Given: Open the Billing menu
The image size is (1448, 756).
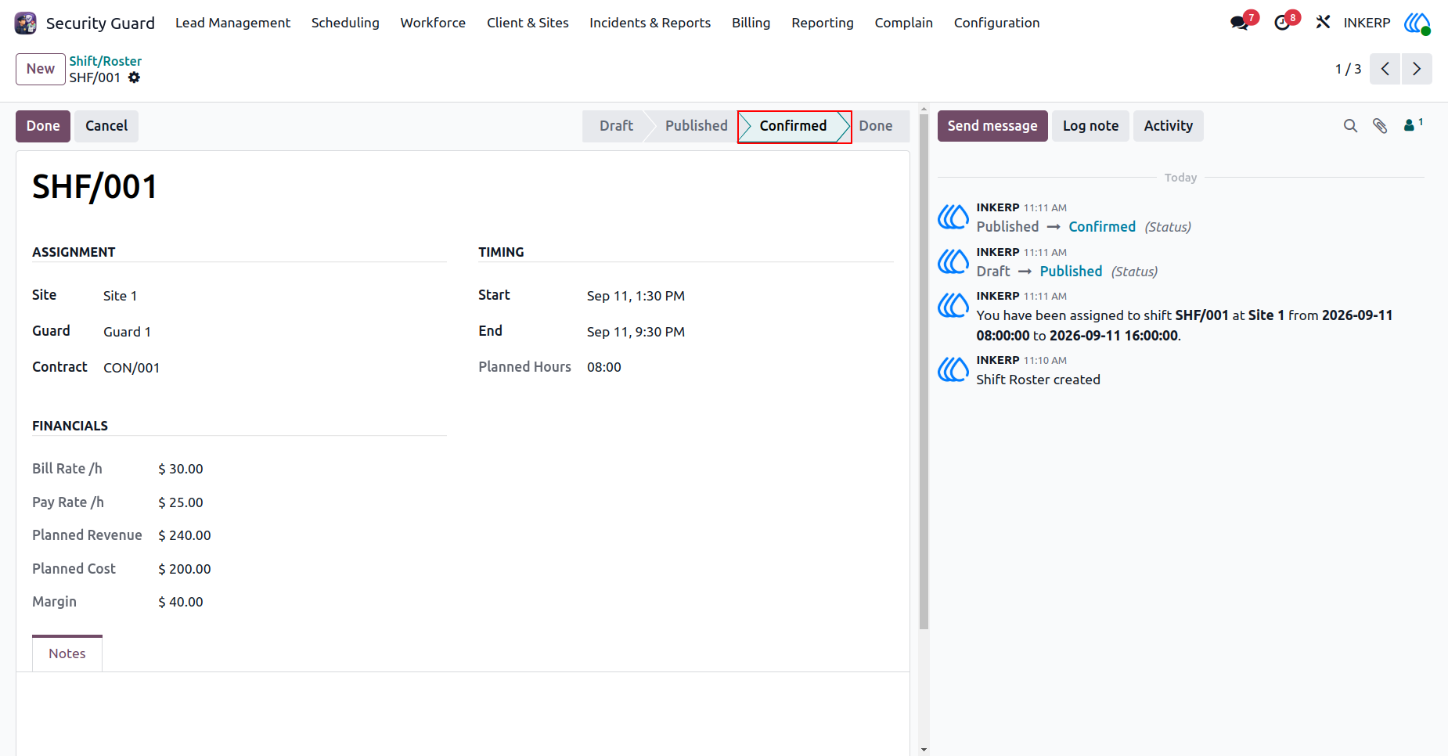Looking at the screenshot, I should [751, 23].
